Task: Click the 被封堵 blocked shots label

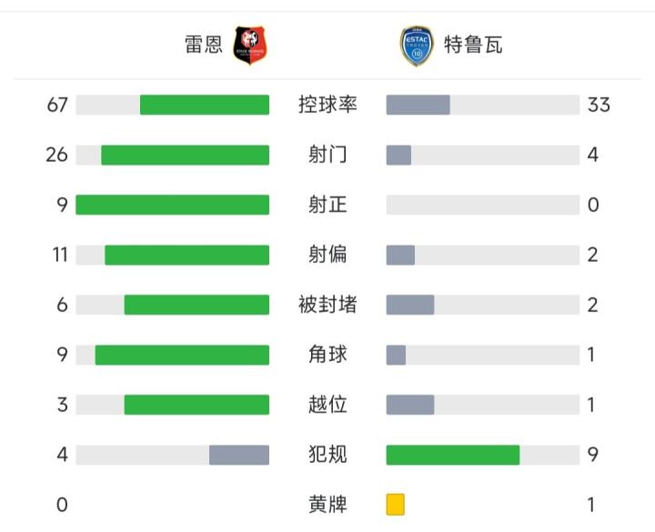Action: coord(327,305)
